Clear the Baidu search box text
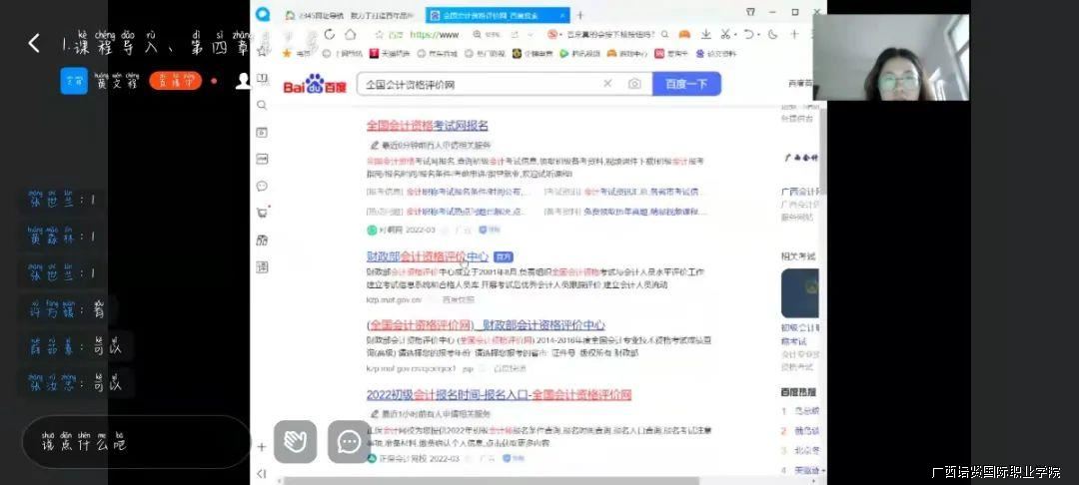The height and width of the screenshot is (485, 1079). click(607, 85)
